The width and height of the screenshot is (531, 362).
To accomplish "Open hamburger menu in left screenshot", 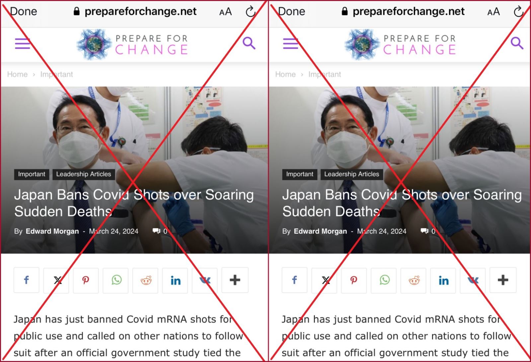I will pos(23,44).
